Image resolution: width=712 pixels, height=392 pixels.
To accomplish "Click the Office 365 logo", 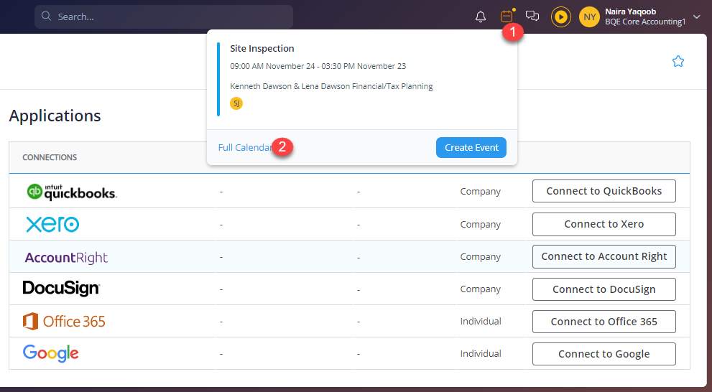I will [x=64, y=321].
